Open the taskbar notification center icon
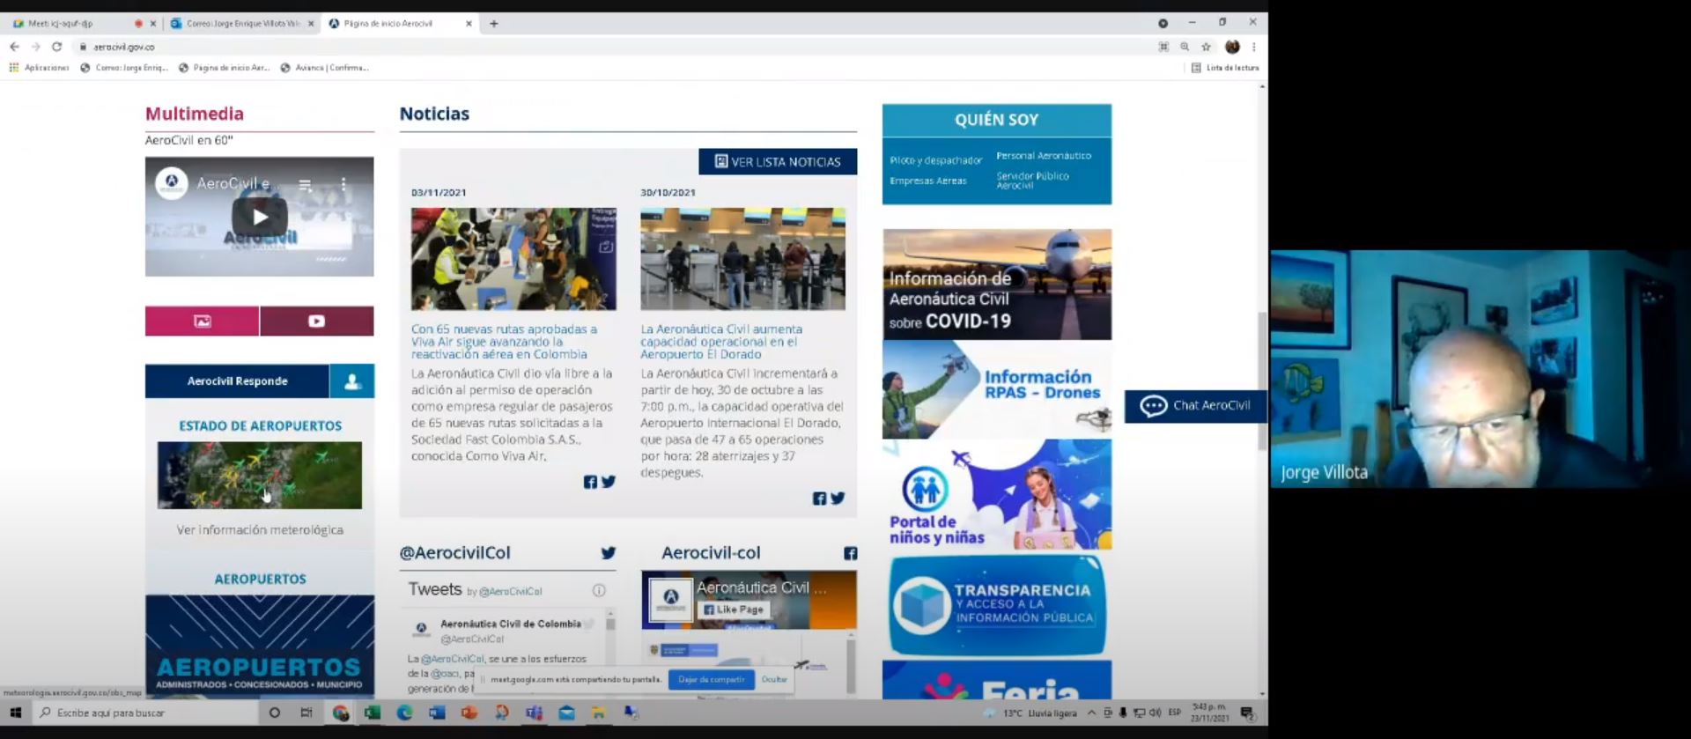The width and height of the screenshot is (1691, 739). pos(1247,713)
